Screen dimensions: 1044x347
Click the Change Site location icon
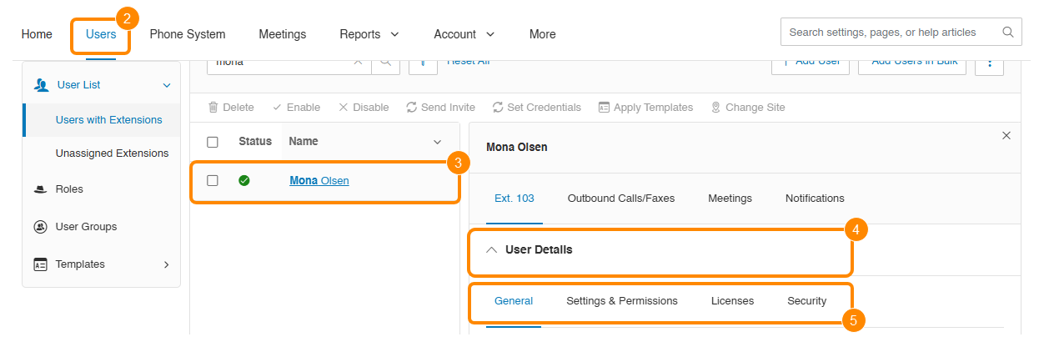pyautogui.click(x=715, y=108)
